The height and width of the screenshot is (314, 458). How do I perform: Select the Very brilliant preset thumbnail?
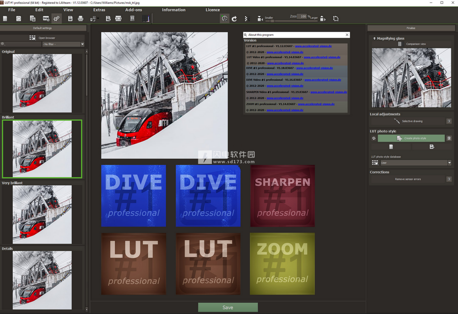point(42,214)
